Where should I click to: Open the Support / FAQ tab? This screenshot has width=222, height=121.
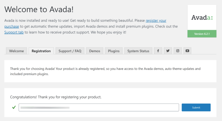click(x=70, y=51)
